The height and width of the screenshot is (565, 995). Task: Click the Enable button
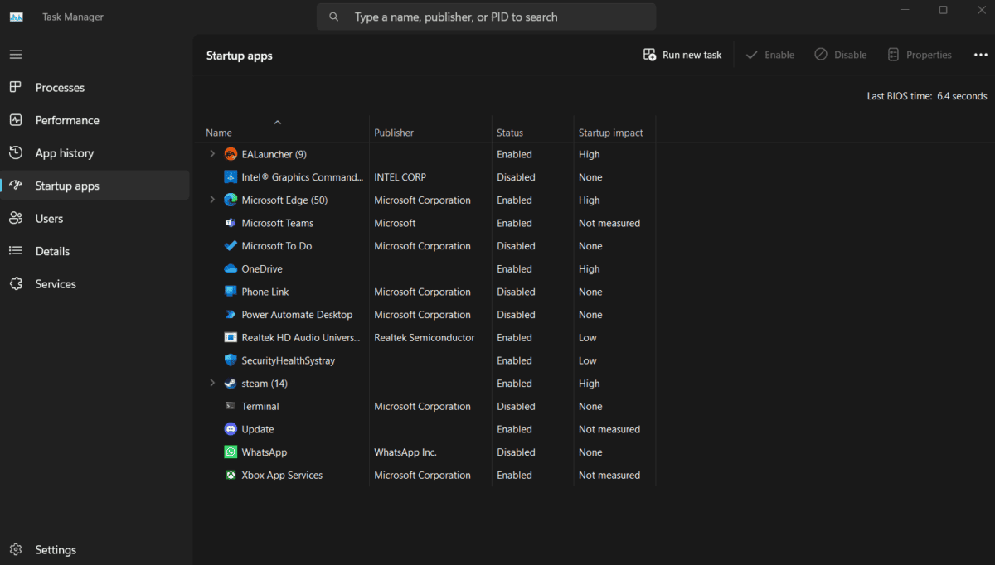[x=770, y=55]
